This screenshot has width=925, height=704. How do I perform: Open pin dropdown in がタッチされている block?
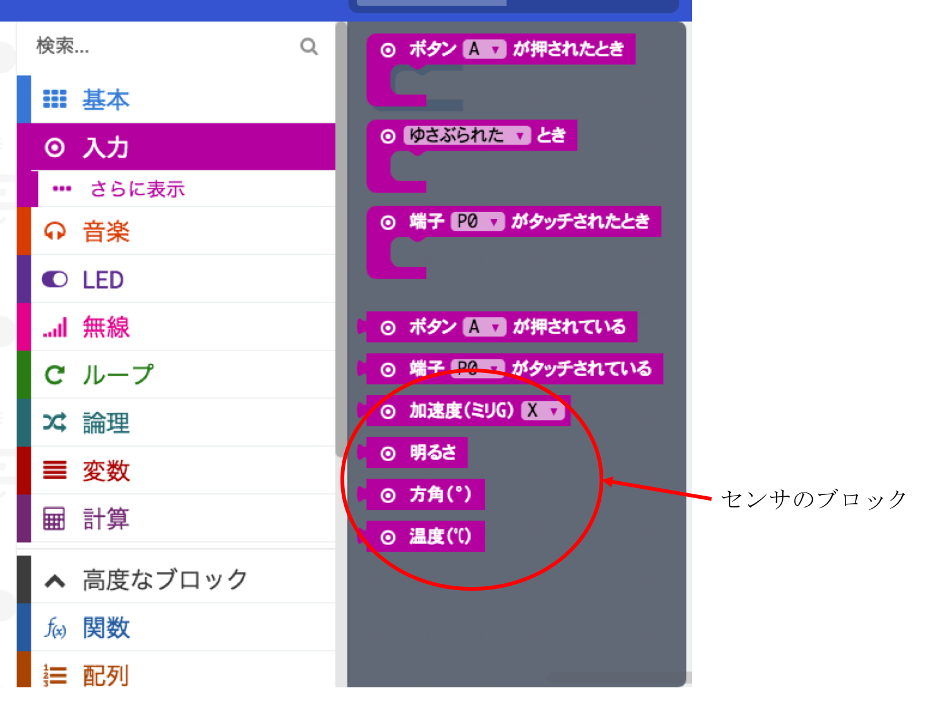tap(478, 369)
